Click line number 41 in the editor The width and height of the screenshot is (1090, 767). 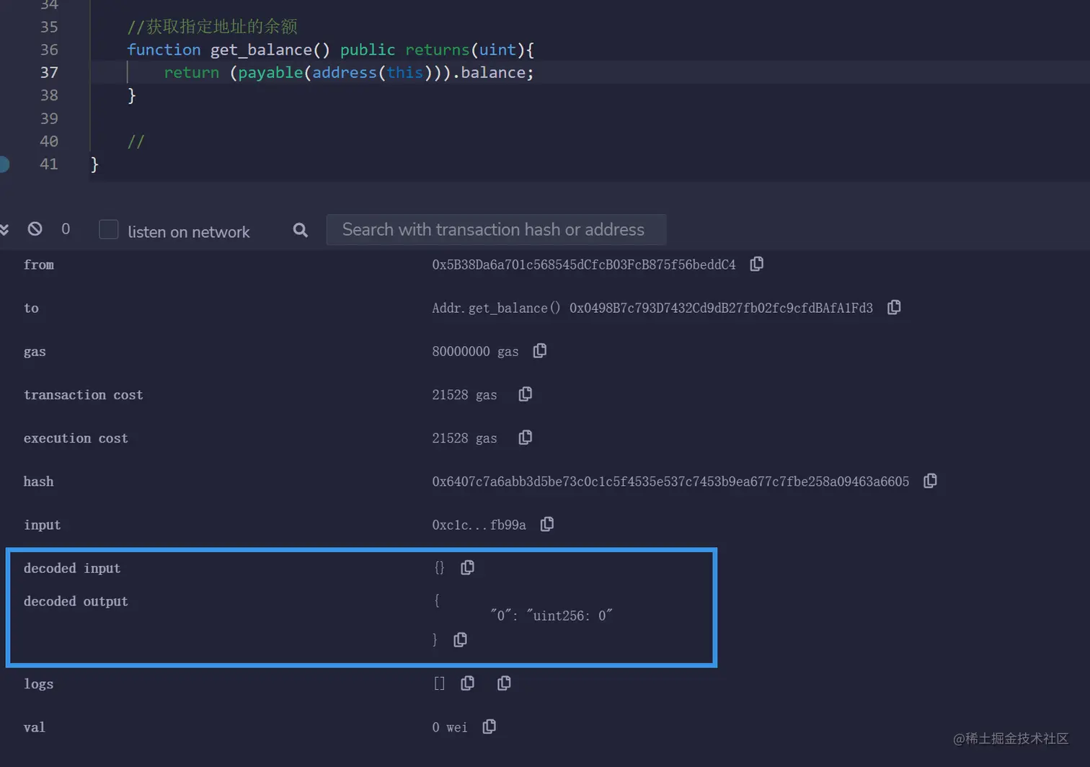[x=49, y=164]
